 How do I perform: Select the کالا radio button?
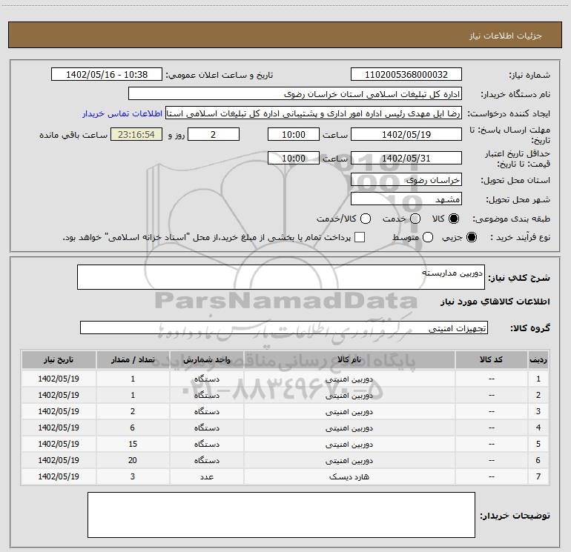click(x=454, y=219)
